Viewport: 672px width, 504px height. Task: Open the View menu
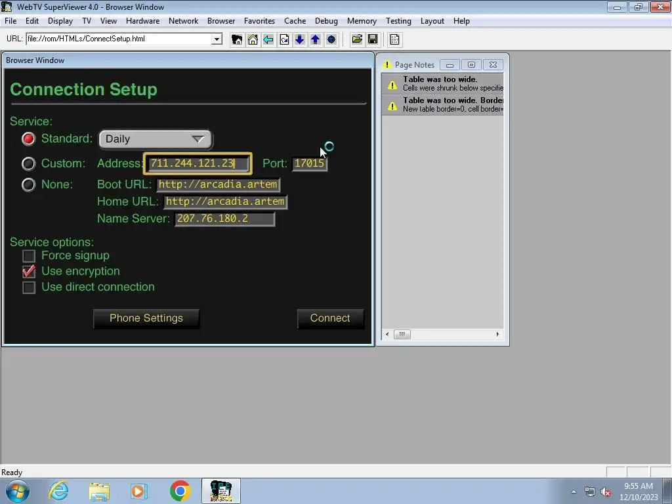click(108, 21)
